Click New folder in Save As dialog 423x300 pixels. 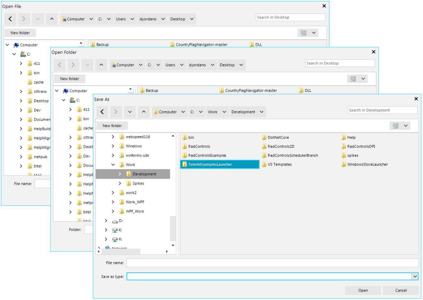point(112,126)
